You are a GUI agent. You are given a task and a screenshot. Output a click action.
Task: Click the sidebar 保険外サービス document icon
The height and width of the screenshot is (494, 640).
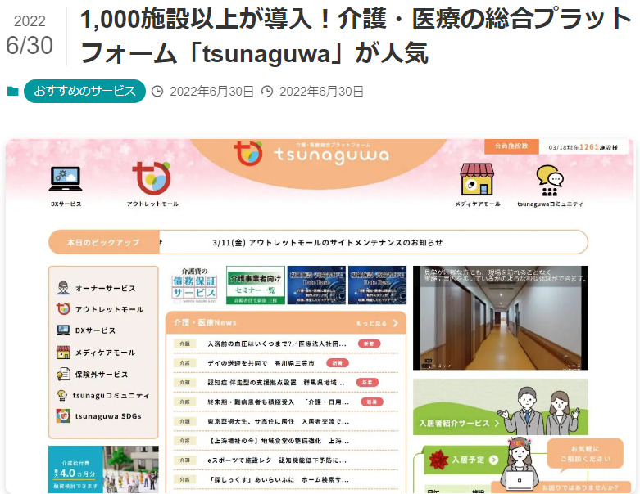click(63, 375)
